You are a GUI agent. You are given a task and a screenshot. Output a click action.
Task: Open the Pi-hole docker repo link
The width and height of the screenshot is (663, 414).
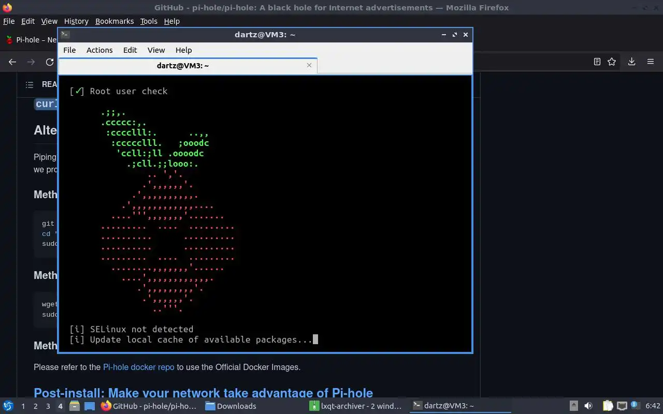pyautogui.click(x=138, y=367)
